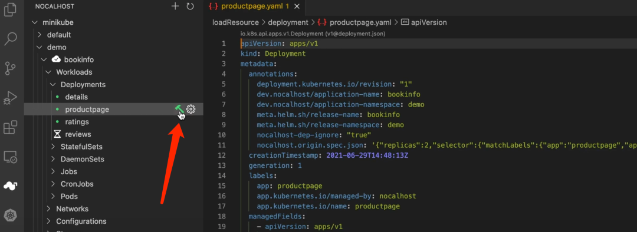
Task: Collapse the Workloads folder
Action: (48, 72)
